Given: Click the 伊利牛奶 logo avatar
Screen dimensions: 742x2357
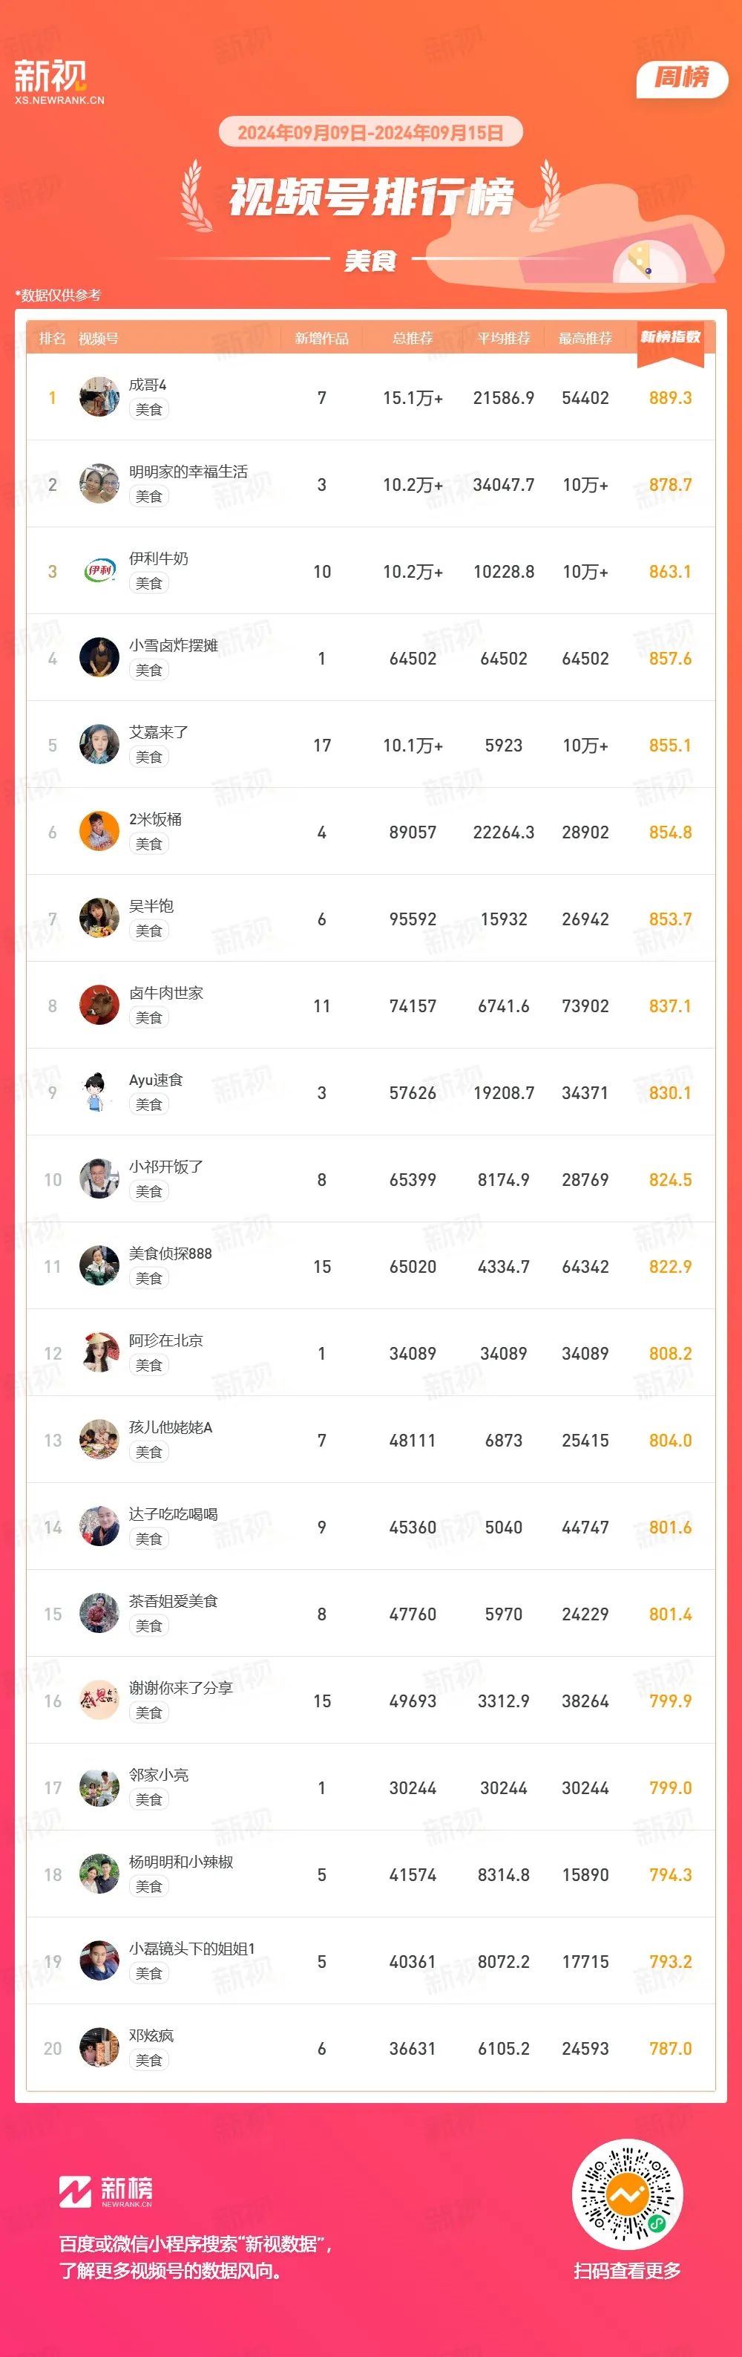Looking at the screenshot, I should [x=99, y=570].
